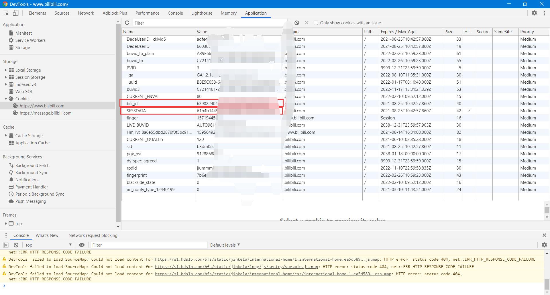The width and height of the screenshot is (550, 295).
Task: Switch to the Sources tab
Action: 62,13
